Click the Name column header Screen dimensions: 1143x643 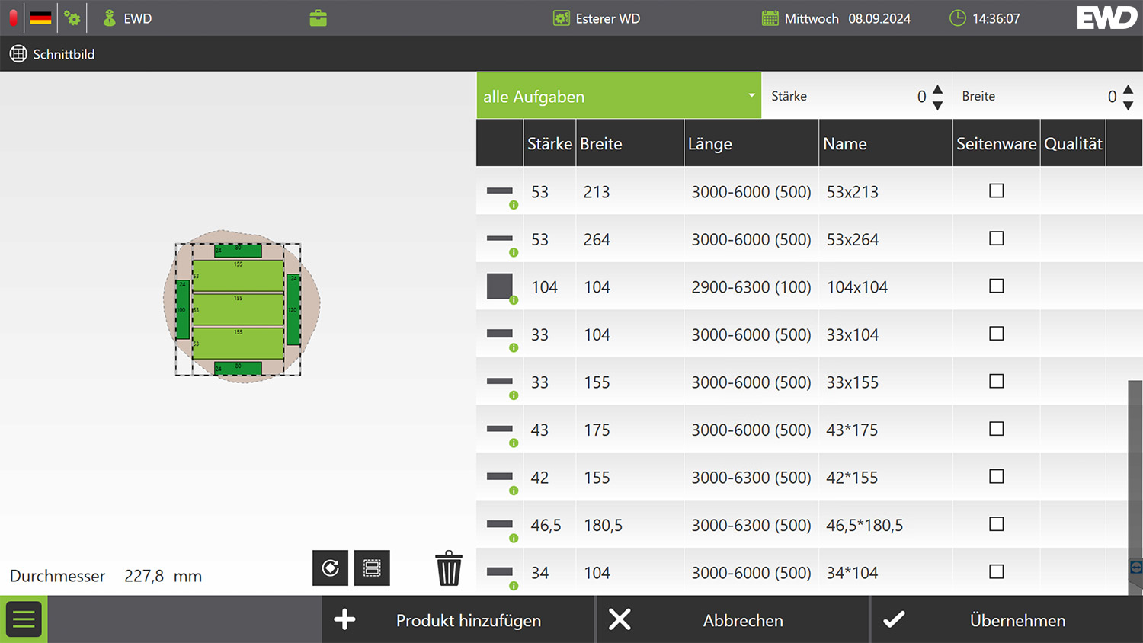coord(885,143)
